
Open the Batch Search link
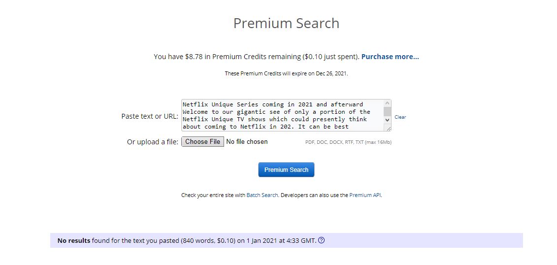(262, 195)
